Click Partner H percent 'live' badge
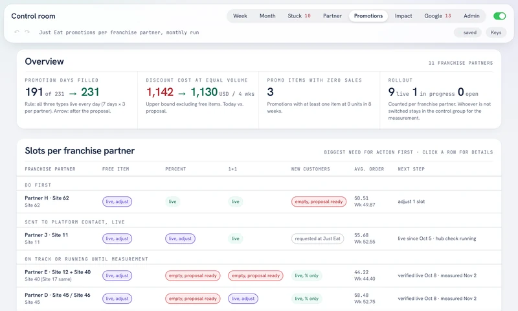The width and height of the screenshot is (518, 311). [x=172, y=202]
